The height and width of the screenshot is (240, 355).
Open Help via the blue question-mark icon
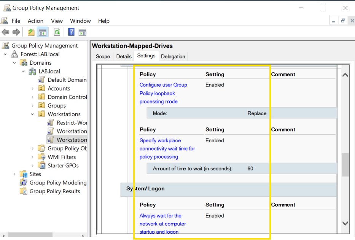point(71,32)
